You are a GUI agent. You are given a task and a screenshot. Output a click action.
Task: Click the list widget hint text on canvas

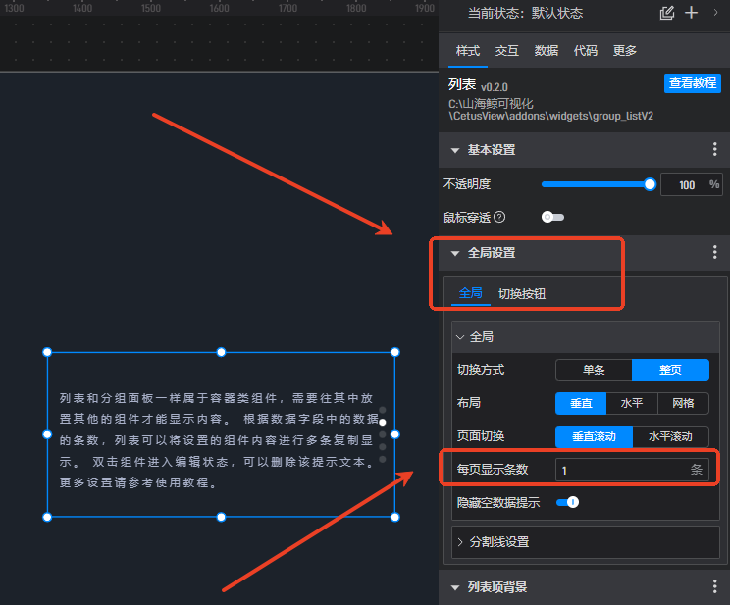218,440
